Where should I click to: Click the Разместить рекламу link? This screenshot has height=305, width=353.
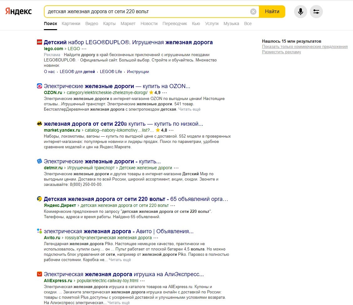282,52
